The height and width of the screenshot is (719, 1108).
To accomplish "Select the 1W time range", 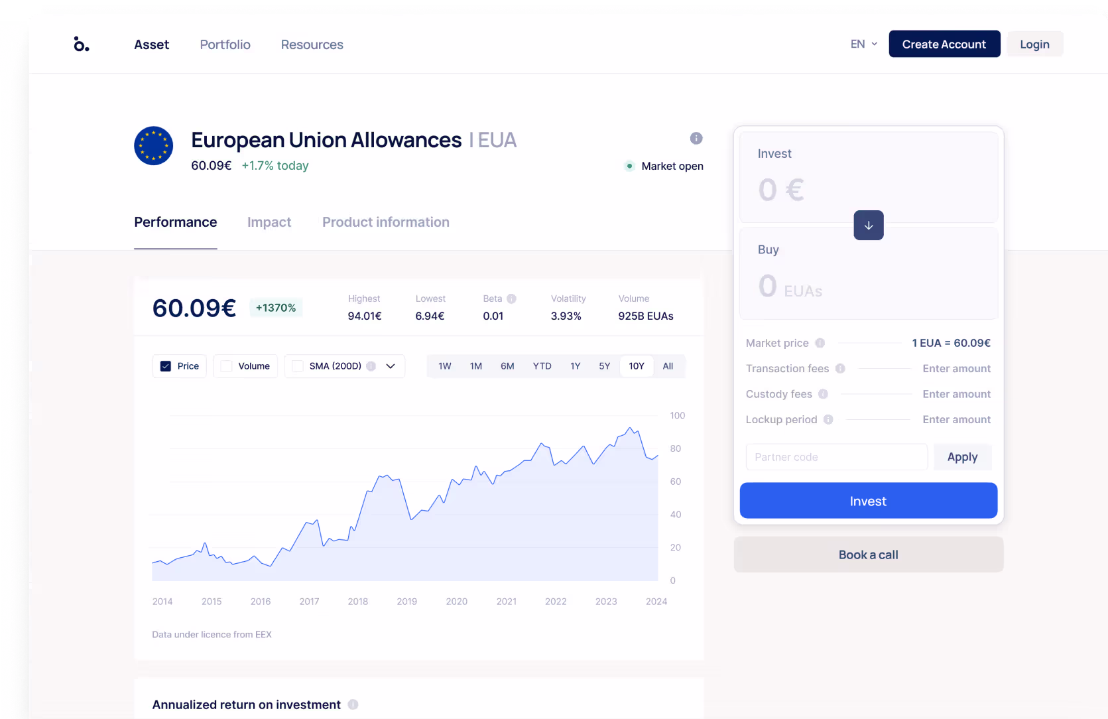I will 445,366.
